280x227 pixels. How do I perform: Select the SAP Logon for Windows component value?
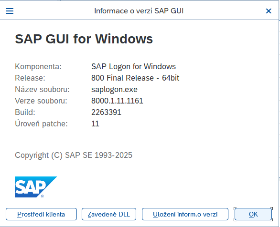click(x=133, y=66)
